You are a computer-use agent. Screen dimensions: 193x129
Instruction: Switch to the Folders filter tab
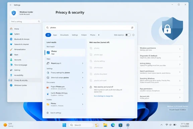[x=84, y=35]
